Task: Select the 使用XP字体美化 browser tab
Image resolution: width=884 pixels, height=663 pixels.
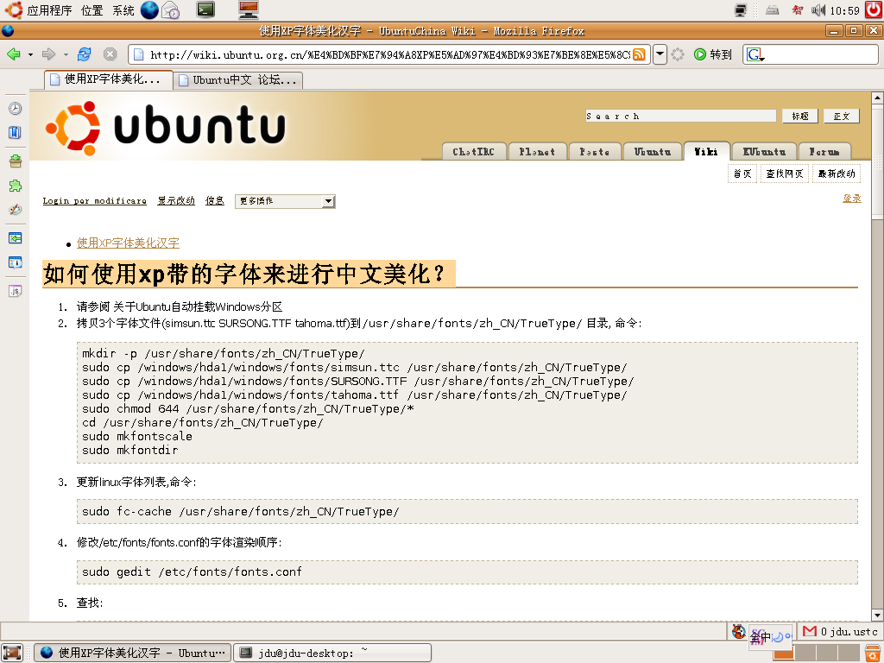Action: [108, 79]
